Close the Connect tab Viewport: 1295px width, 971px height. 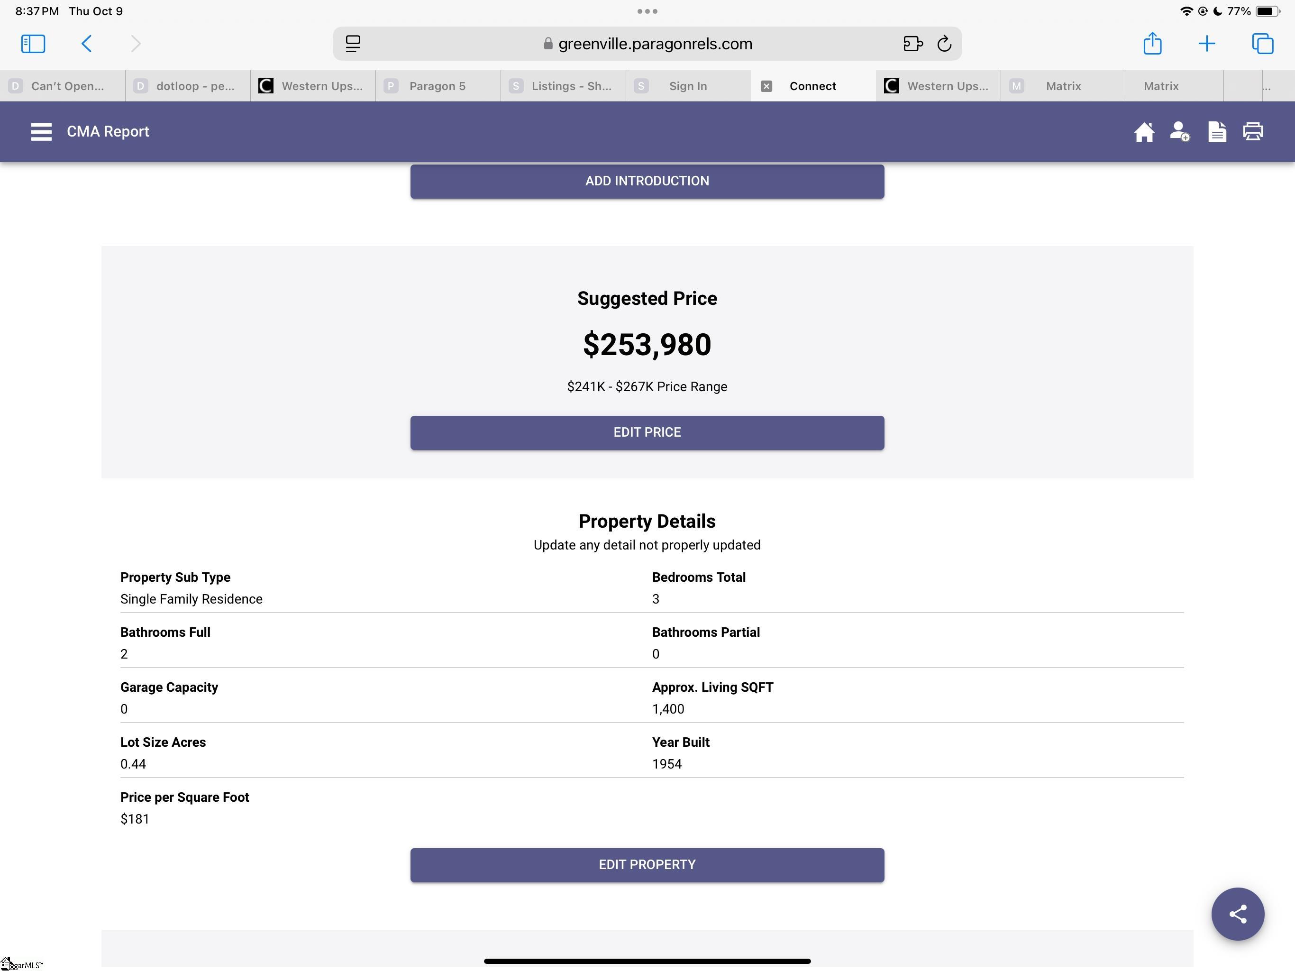click(x=766, y=87)
